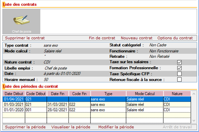Click the periods list scroll down arrow
The width and height of the screenshot is (199, 132).
pyautogui.click(x=194, y=121)
